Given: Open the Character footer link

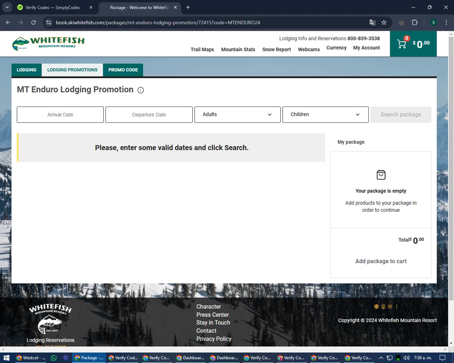Looking at the screenshot, I should 209,306.
